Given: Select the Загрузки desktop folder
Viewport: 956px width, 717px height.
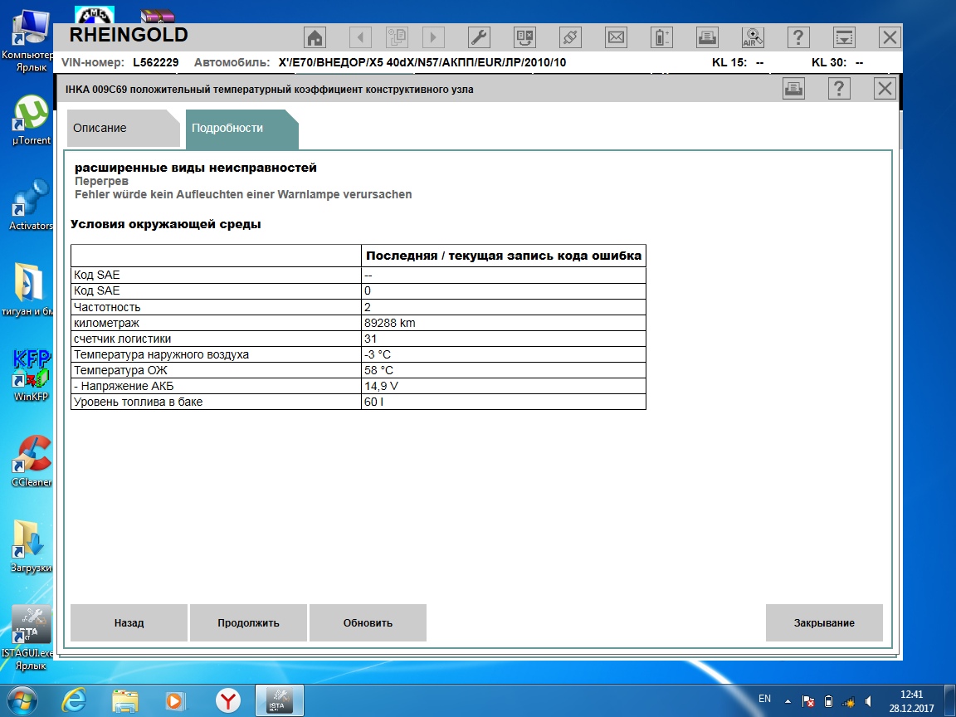Looking at the screenshot, I should [31, 547].
